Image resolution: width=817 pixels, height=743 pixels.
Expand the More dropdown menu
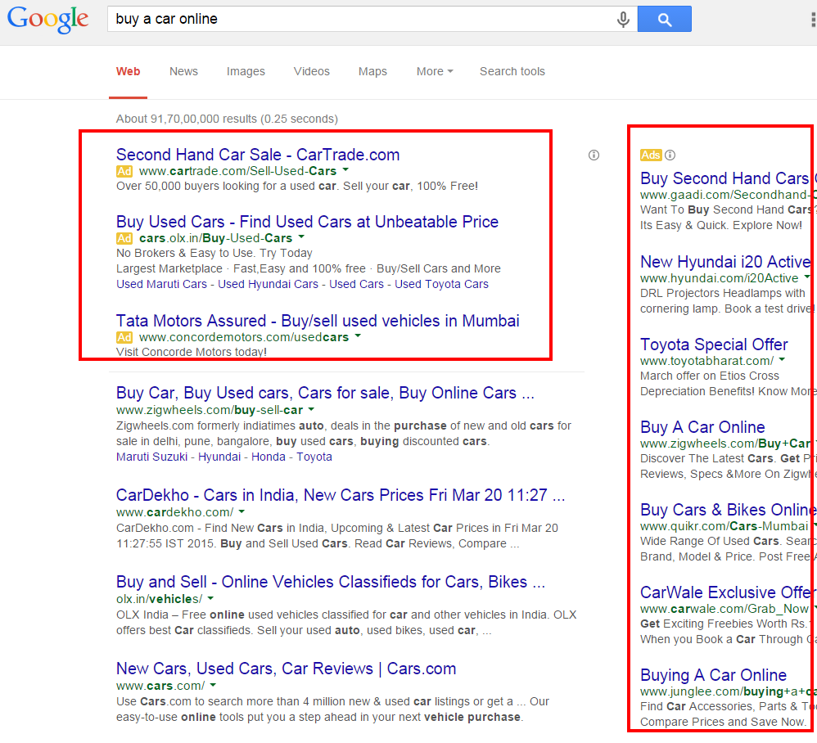[435, 71]
